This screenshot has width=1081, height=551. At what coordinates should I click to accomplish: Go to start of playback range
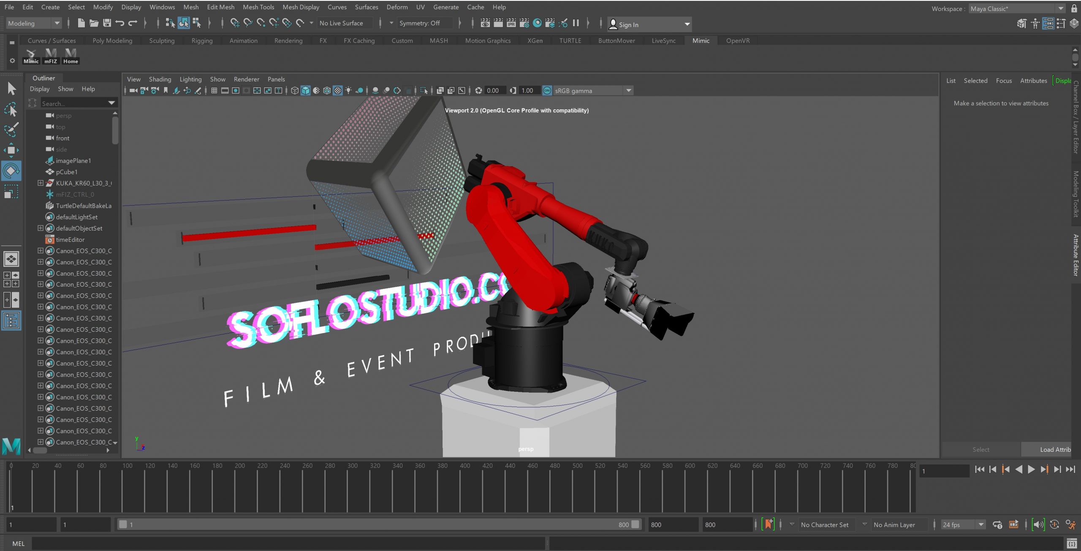click(979, 470)
